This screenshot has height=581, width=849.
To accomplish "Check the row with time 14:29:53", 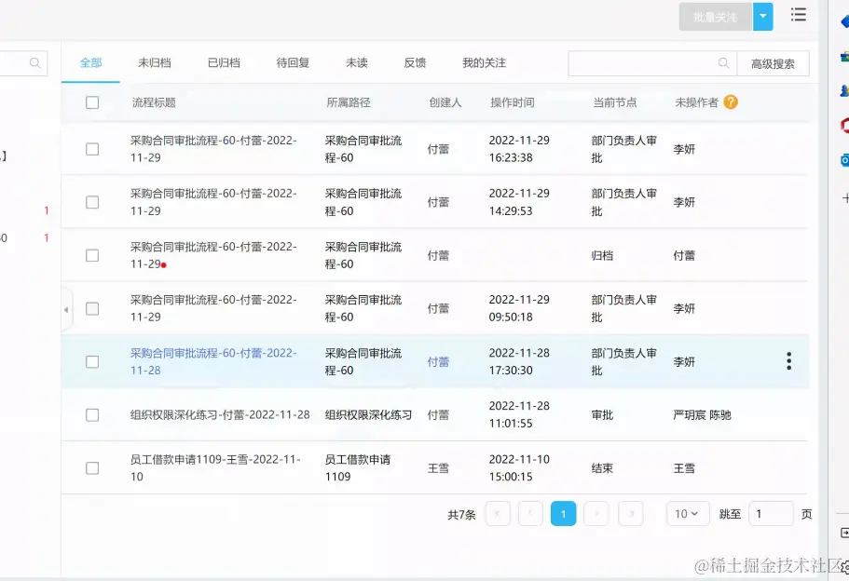I will click(92, 202).
